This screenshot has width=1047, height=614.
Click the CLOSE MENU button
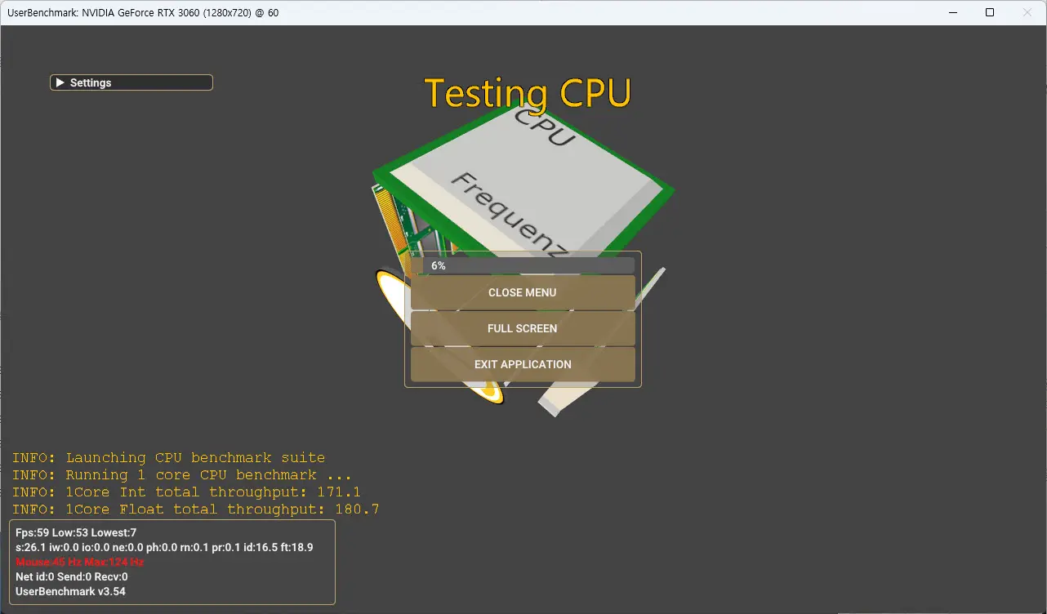pos(523,292)
